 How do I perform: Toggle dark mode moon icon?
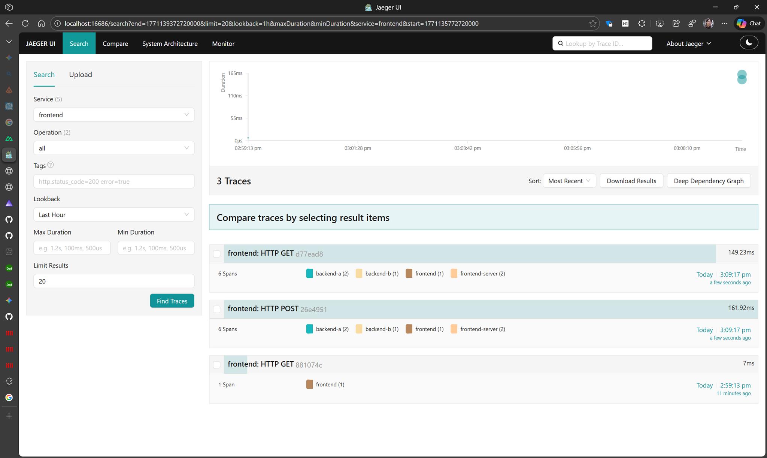(749, 43)
